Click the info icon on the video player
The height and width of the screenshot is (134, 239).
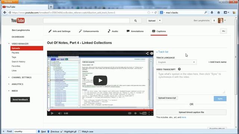pos(152,53)
